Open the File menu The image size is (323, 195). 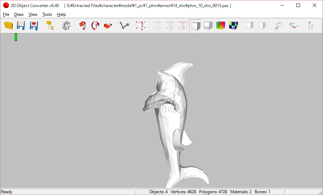[x=6, y=14]
